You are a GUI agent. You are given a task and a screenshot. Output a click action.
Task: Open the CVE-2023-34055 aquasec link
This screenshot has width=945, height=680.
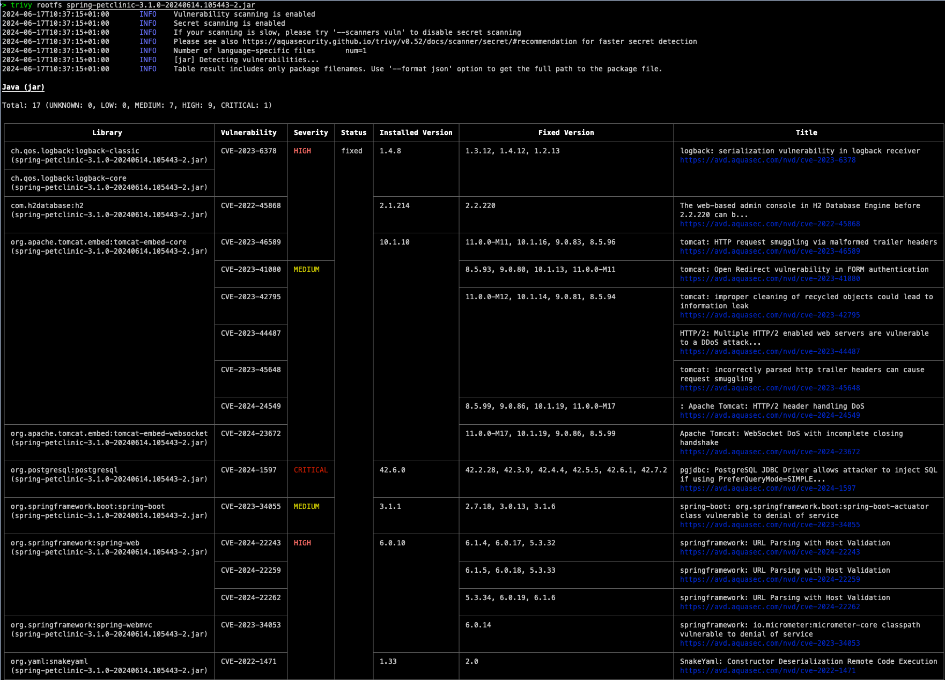tap(770, 525)
